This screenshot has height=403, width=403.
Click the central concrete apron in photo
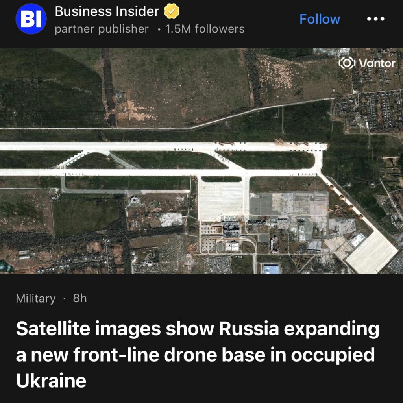[x=221, y=200]
